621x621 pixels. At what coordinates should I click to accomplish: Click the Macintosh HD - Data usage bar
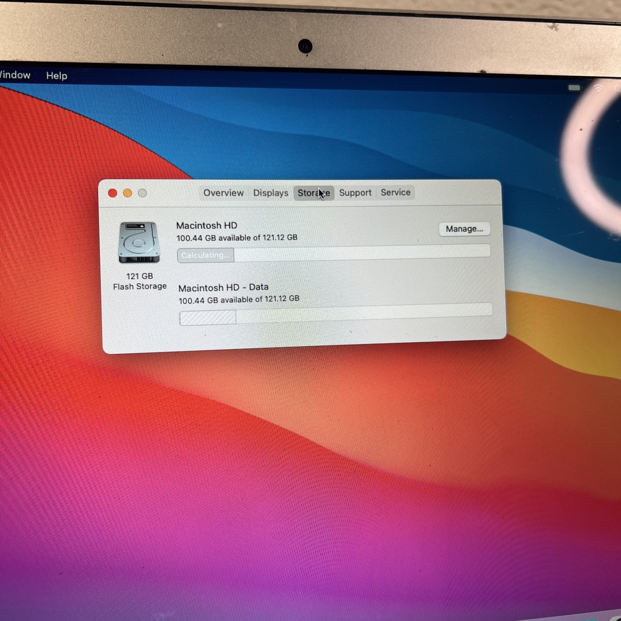336,314
